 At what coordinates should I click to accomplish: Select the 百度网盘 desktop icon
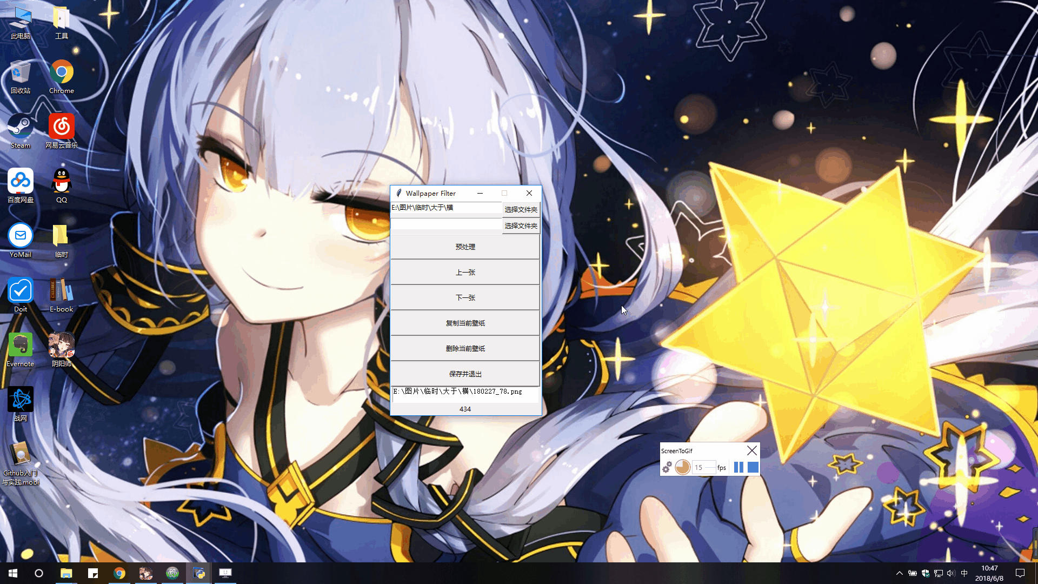(x=21, y=182)
